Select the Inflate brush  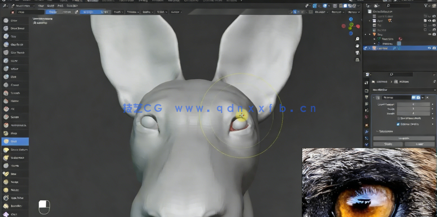point(15,69)
